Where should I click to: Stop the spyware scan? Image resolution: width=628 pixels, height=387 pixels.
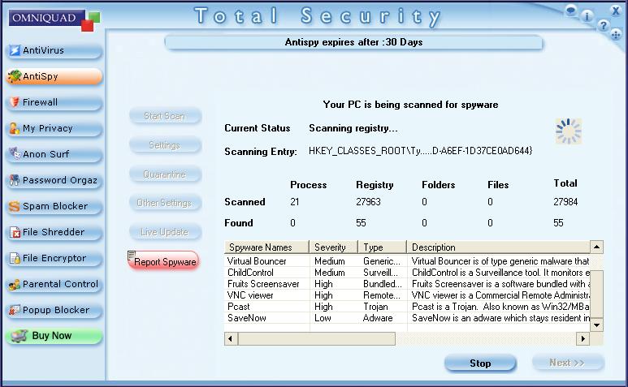tap(480, 363)
